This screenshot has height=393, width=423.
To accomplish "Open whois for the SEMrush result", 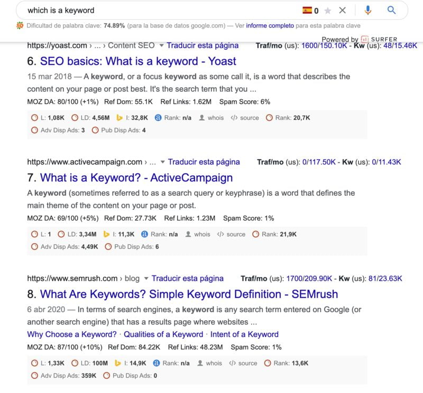I will 209,363.
